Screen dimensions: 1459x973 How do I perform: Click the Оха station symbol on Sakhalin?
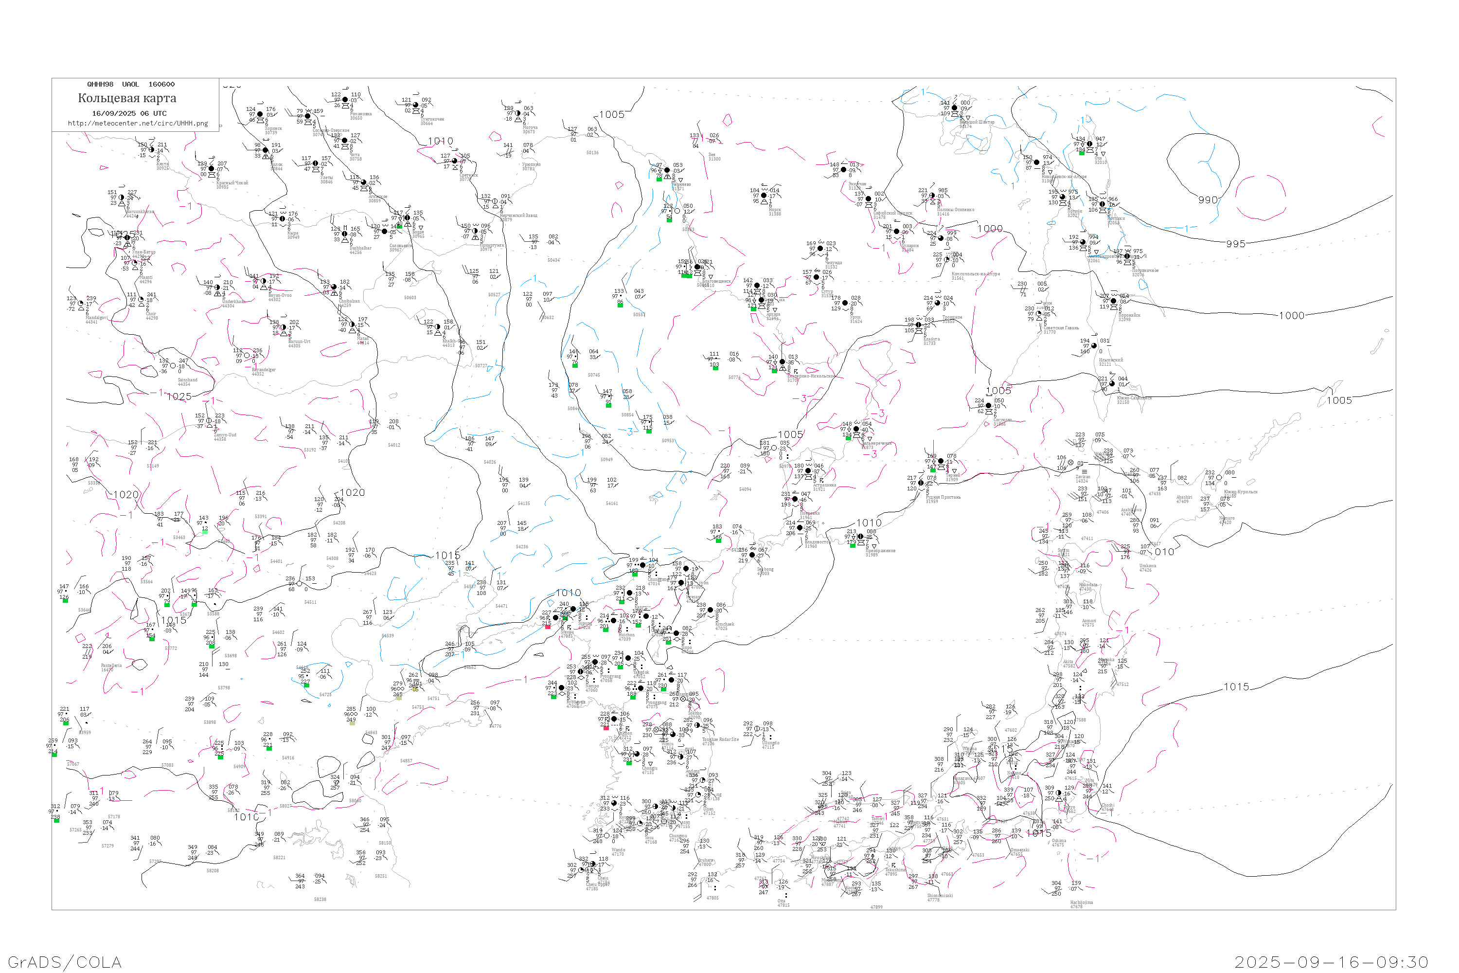1089,144
